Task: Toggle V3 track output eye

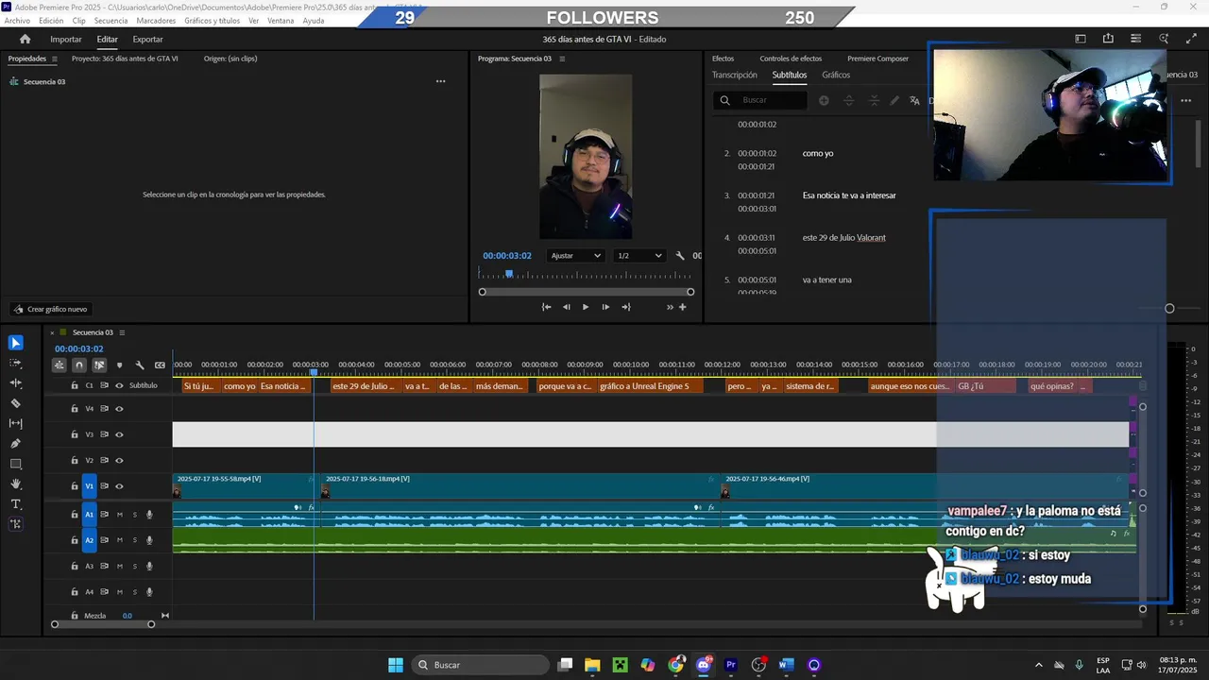Action: (119, 434)
